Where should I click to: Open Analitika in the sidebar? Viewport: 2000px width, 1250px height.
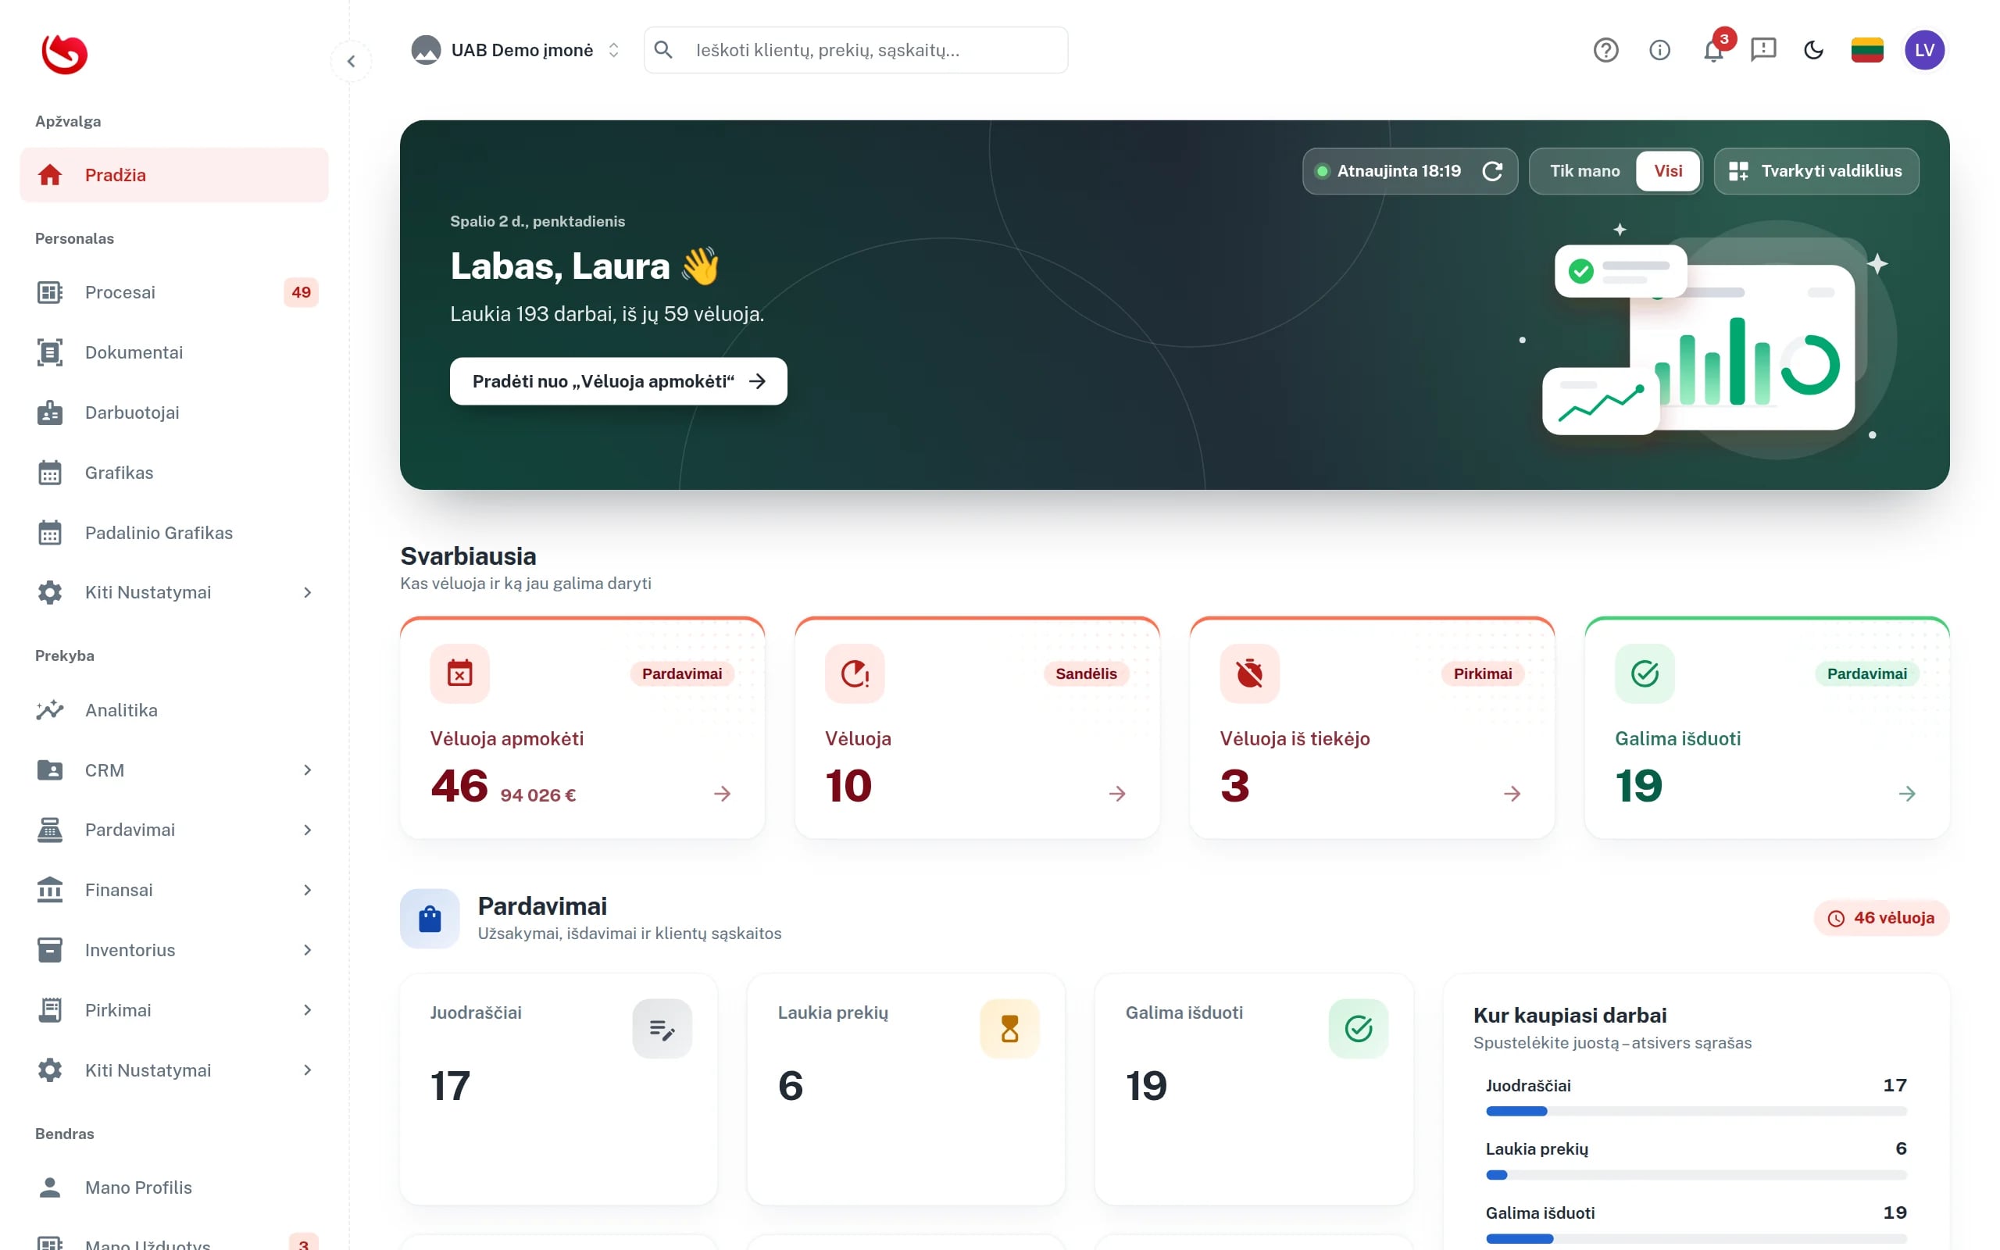point(174,710)
